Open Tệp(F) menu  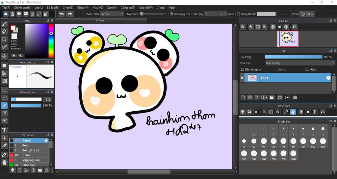(6, 8)
